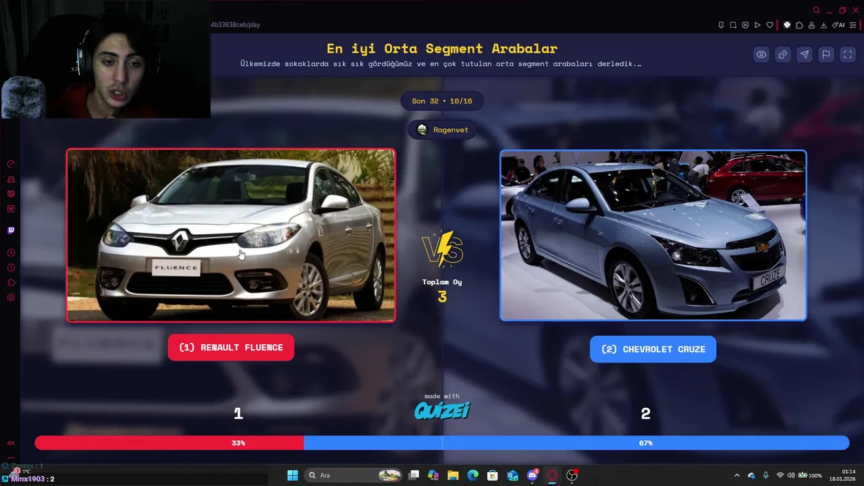
Task: Open the easy setup menu icon
Action: click(853, 25)
